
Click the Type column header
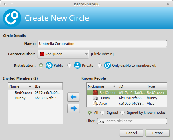156,86
